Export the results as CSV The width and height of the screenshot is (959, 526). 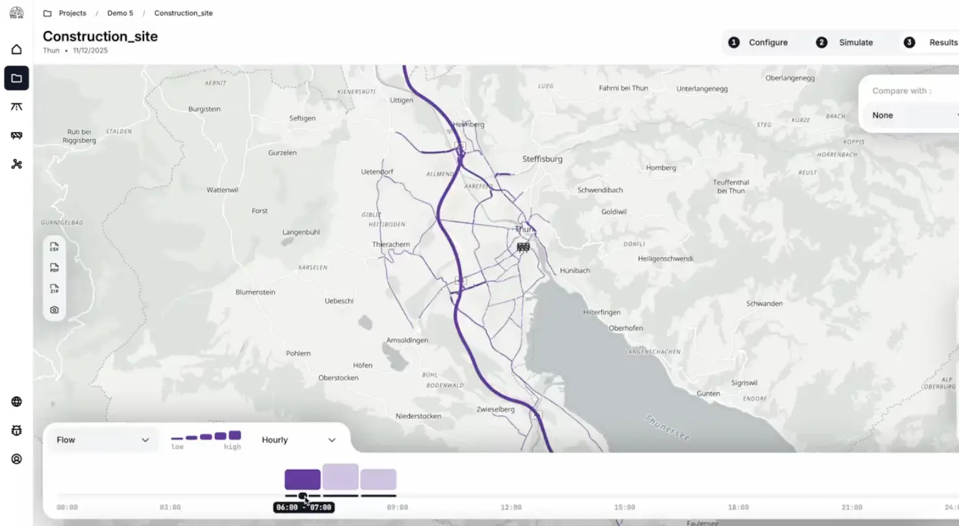coord(55,247)
